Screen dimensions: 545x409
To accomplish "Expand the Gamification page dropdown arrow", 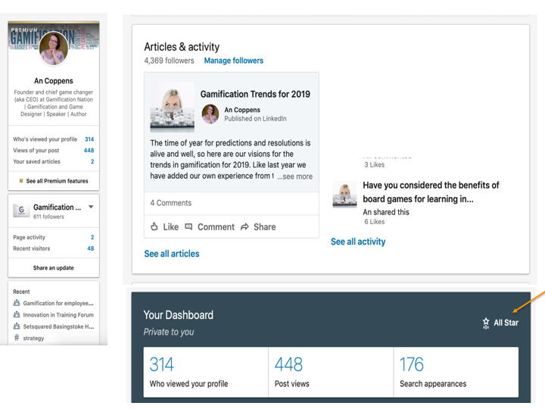I will pos(91,207).
